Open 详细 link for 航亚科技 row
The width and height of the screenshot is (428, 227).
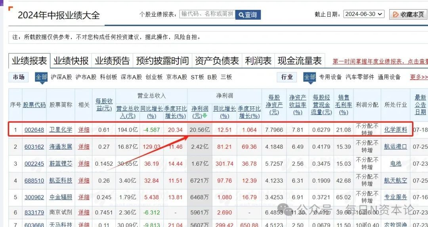click(x=84, y=181)
